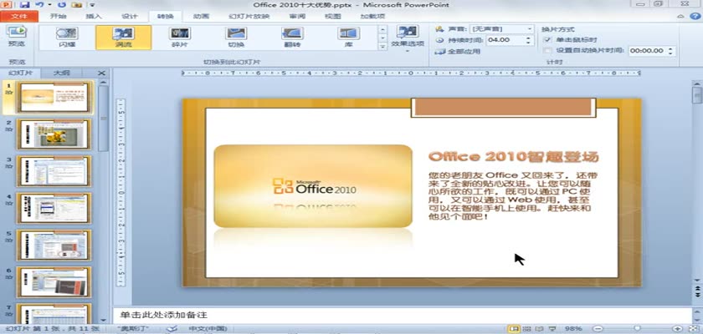
Task: Toggle the 单击鼠标时 (On Mouse Click) checkbox
Action: click(546, 40)
